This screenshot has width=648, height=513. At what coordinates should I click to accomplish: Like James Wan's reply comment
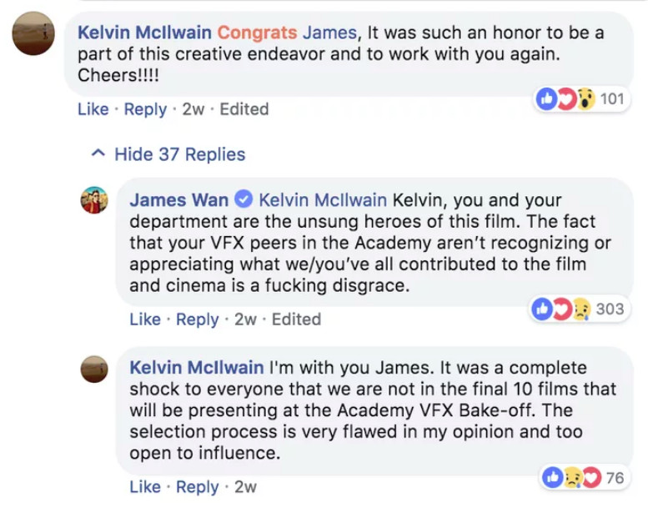pos(145,319)
